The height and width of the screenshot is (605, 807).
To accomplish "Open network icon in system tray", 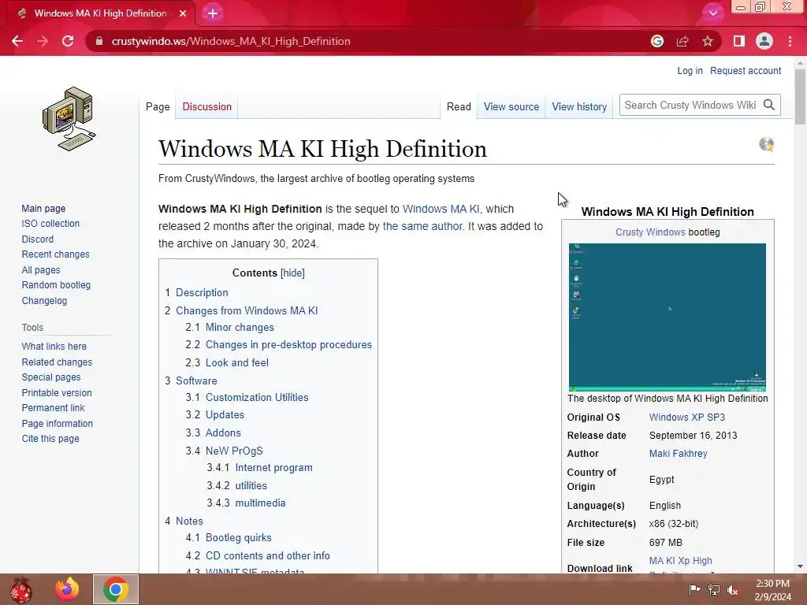I will click(714, 589).
